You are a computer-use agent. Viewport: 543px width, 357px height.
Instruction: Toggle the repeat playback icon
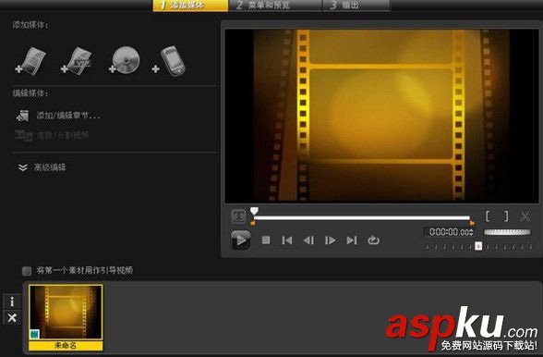click(x=373, y=240)
